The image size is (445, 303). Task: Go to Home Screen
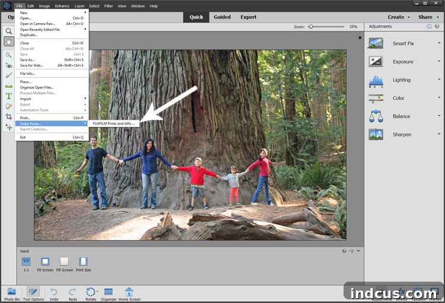129,294
